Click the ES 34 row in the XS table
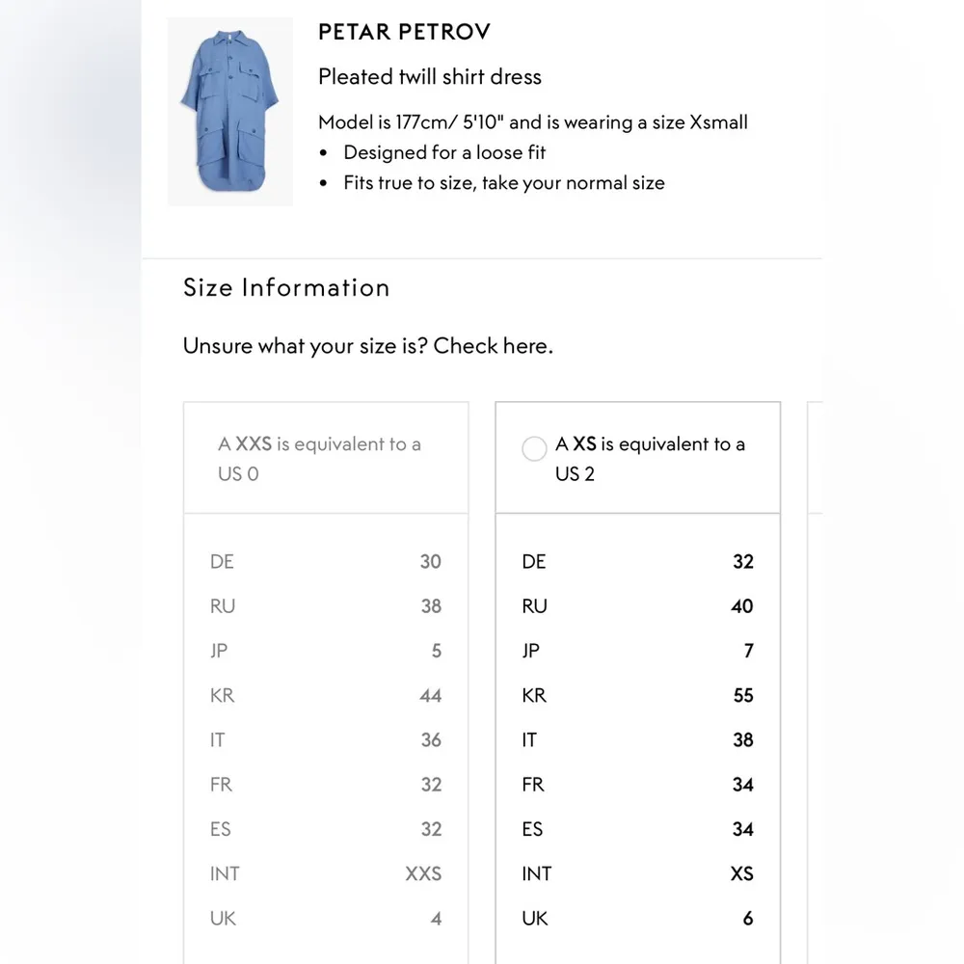The height and width of the screenshot is (964, 964). (x=637, y=829)
